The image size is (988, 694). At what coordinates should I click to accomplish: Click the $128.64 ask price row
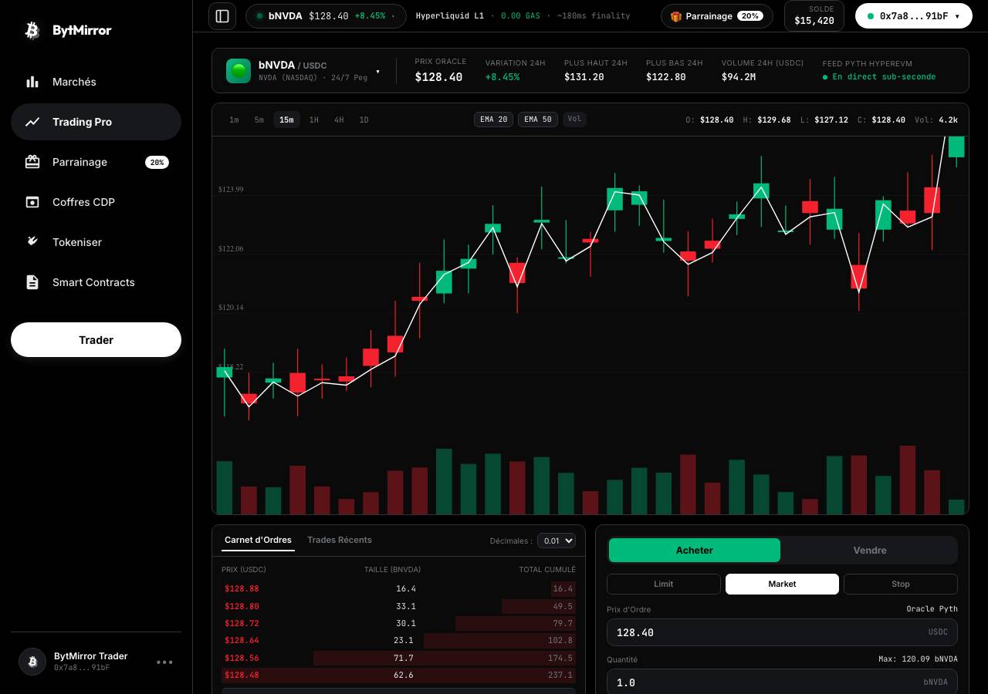pyautogui.click(x=398, y=640)
